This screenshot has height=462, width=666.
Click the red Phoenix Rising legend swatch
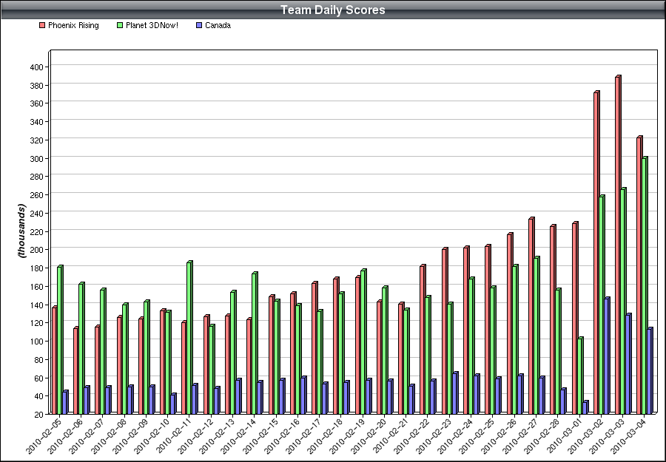pos(42,25)
